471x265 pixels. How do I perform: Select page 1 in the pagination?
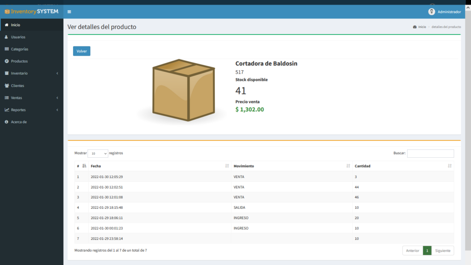tap(427, 250)
